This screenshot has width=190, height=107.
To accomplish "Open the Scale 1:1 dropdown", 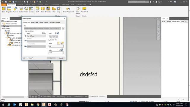I will [x=56, y=53].
